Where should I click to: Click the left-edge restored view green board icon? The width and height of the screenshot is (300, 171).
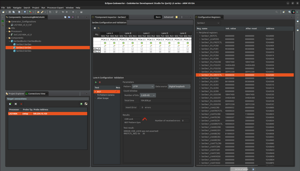(x=3, y=21)
